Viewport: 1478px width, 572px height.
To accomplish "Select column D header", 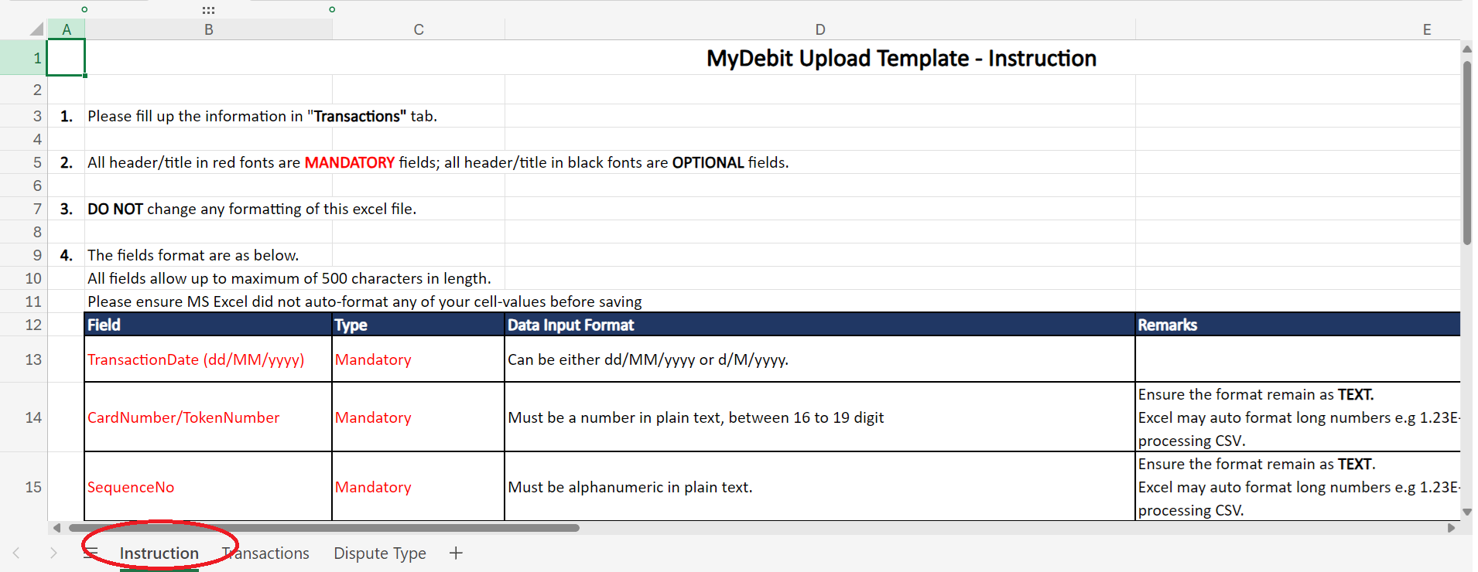I will 820,29.
